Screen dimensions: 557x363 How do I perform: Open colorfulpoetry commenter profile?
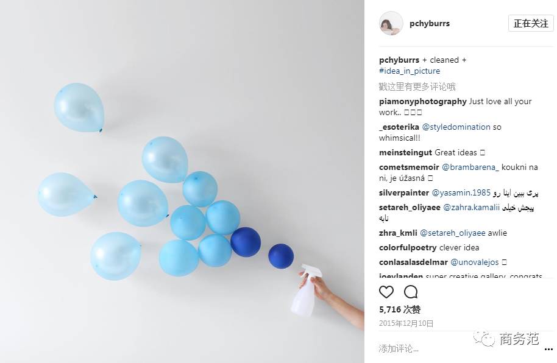[408, 247]
